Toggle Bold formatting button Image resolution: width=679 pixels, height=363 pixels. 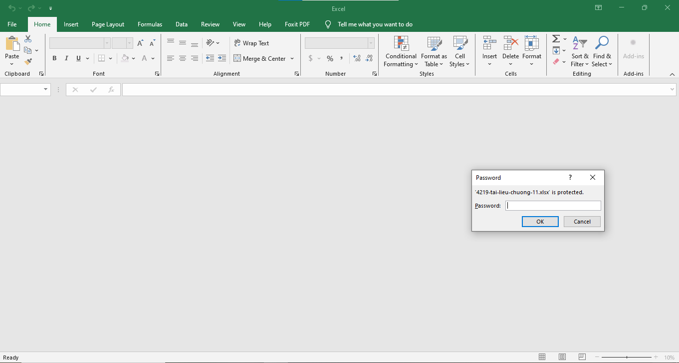(54, 59)
